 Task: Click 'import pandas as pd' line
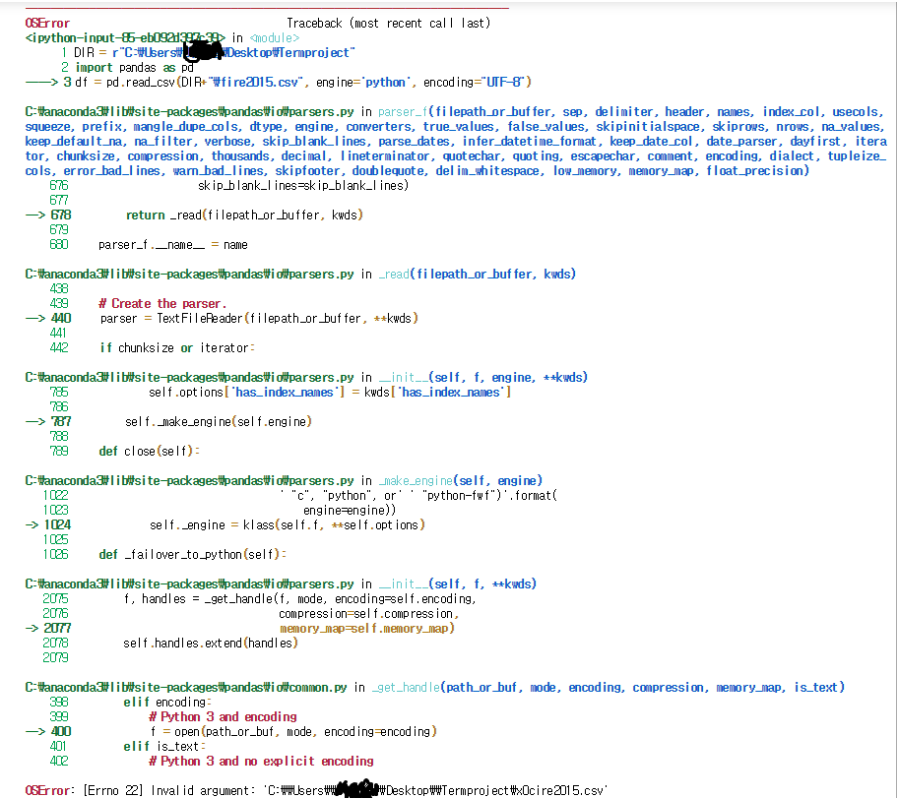tap(135, 68)
